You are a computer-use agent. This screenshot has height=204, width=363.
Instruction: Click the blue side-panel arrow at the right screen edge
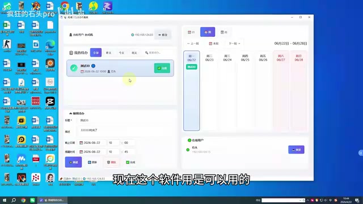point(361,153)
